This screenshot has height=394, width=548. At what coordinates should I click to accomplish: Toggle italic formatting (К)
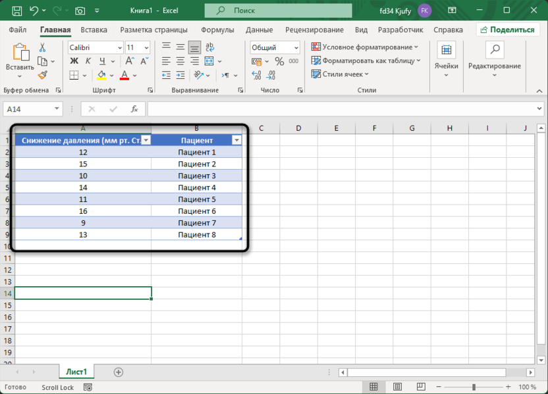[x=87, y=61]
